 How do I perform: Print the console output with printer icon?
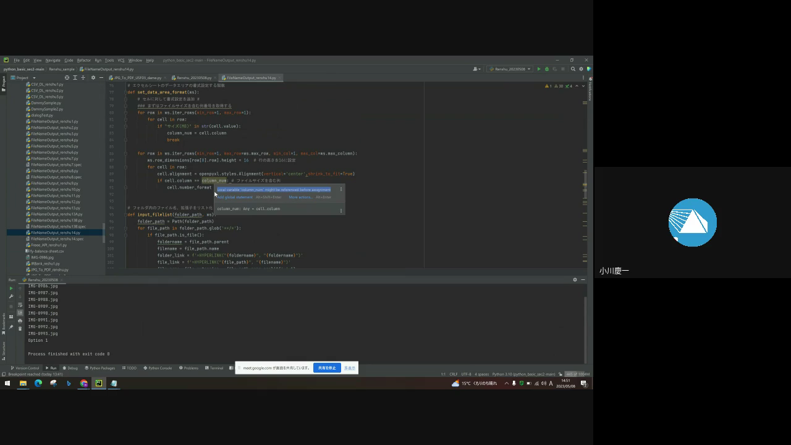tap(20, 321)
